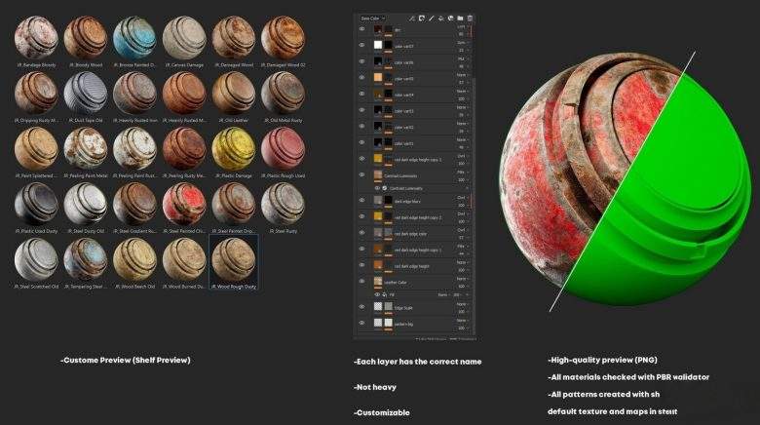Viewport: 760px width, 425px height.
Task: Hide the dirt layer with eye icon
Action: [x=361, y=30]
